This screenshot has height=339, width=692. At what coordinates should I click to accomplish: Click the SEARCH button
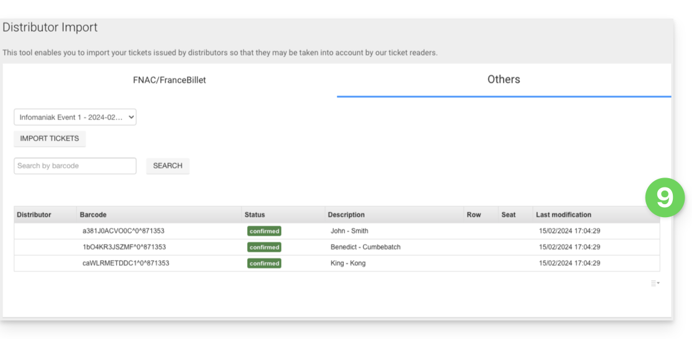[x=167, y=166]
